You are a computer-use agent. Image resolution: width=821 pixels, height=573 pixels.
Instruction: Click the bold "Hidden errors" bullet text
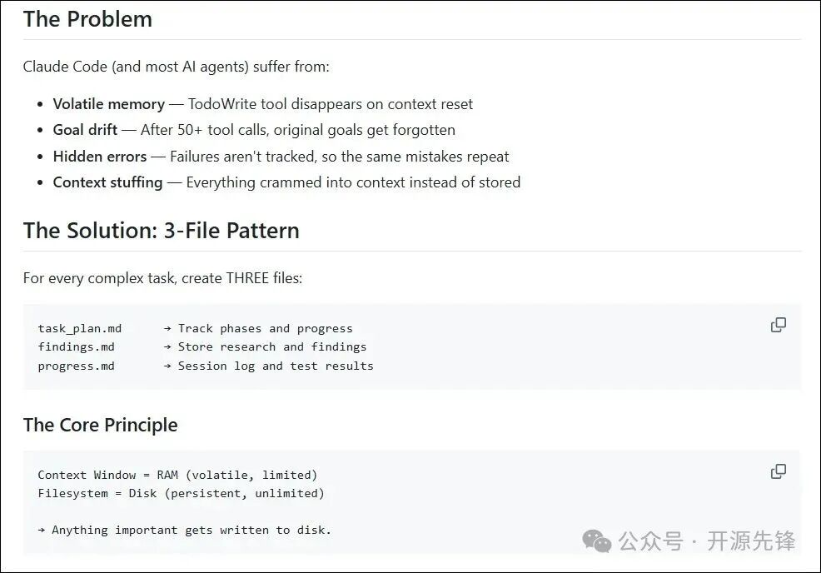99,157
